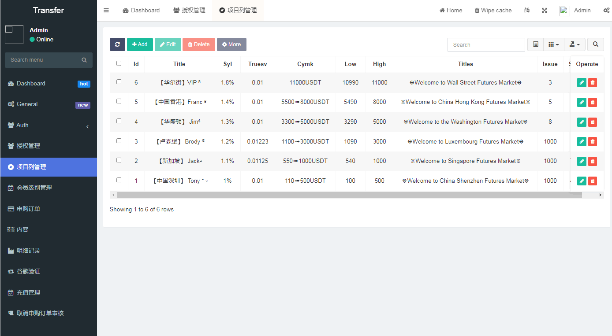
Task: Click the refresh table icon button
Action: (x=117, y=44)
